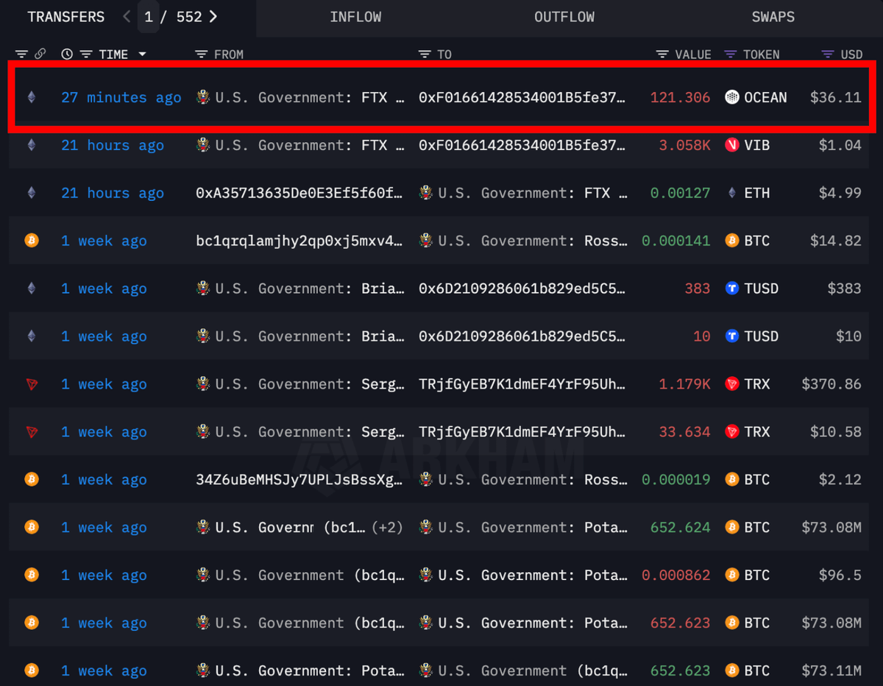Open the chain filter at the header's far left
The image size is (883, 686).
click(21, 54)
